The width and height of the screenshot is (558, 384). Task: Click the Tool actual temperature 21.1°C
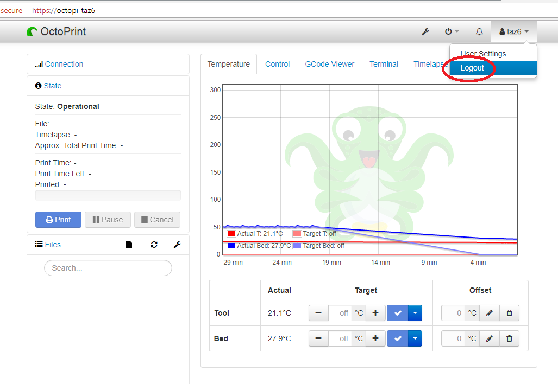click(279, 313)
